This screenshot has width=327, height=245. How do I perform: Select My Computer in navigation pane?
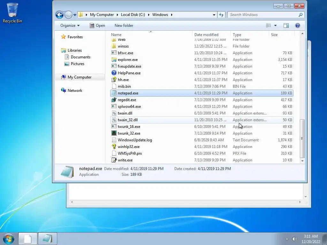[x=76, y=77]
